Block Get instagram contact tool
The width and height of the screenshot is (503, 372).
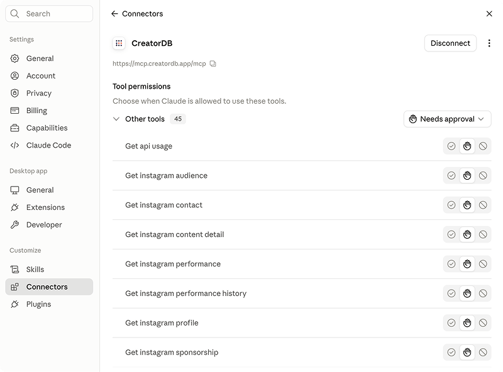(x=483, y=205)
